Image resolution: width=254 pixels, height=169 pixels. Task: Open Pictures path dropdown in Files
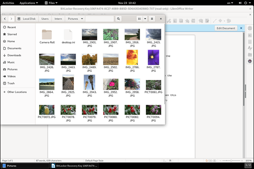[x=82, y=19]
